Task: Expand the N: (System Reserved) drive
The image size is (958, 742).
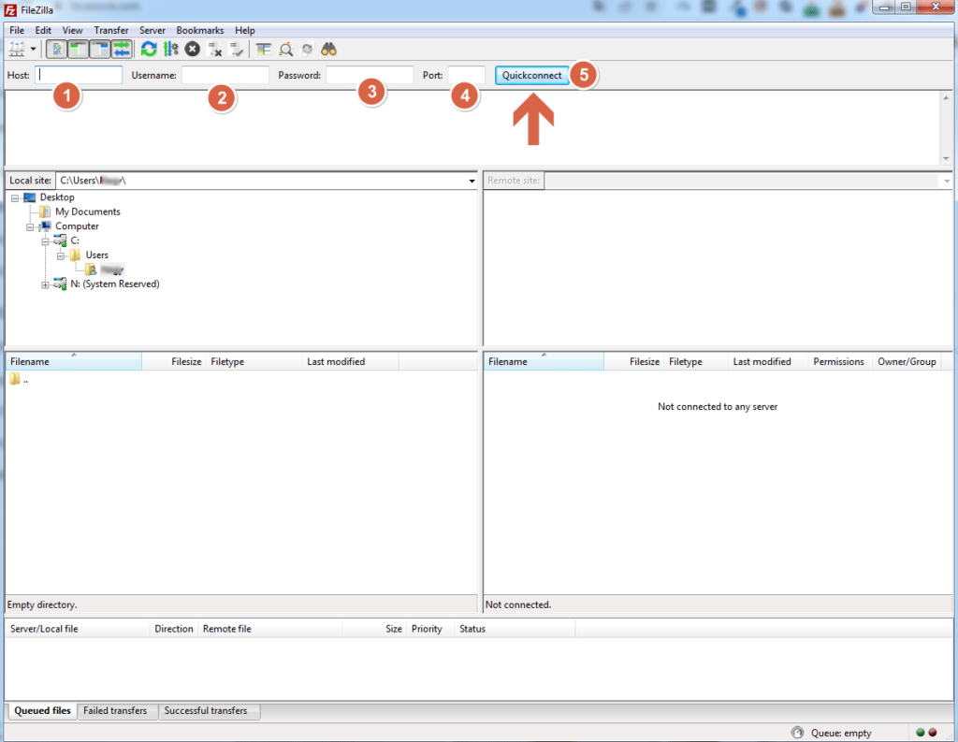Action: pos(45,284)
